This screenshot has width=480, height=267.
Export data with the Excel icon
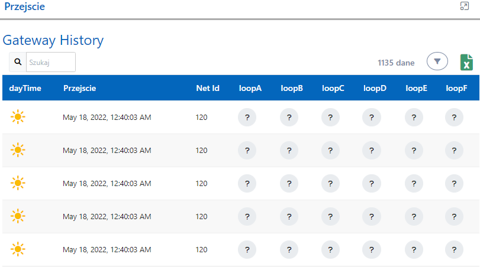click(x=466, y=62)
